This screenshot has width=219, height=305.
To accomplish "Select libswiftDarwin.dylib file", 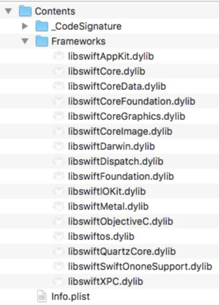I will click(111, 146).
